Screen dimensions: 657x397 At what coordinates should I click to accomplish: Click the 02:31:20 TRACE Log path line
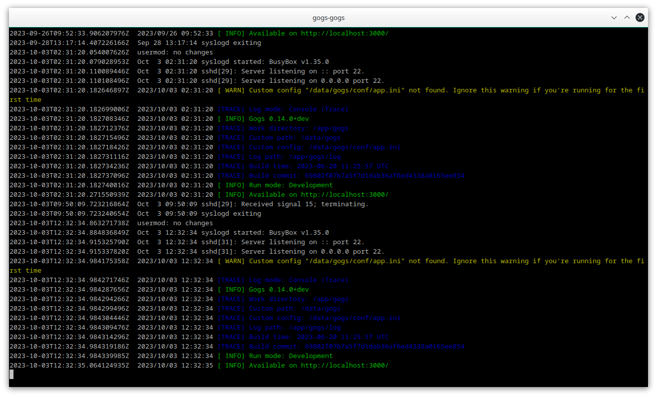[x=175, y=157]
